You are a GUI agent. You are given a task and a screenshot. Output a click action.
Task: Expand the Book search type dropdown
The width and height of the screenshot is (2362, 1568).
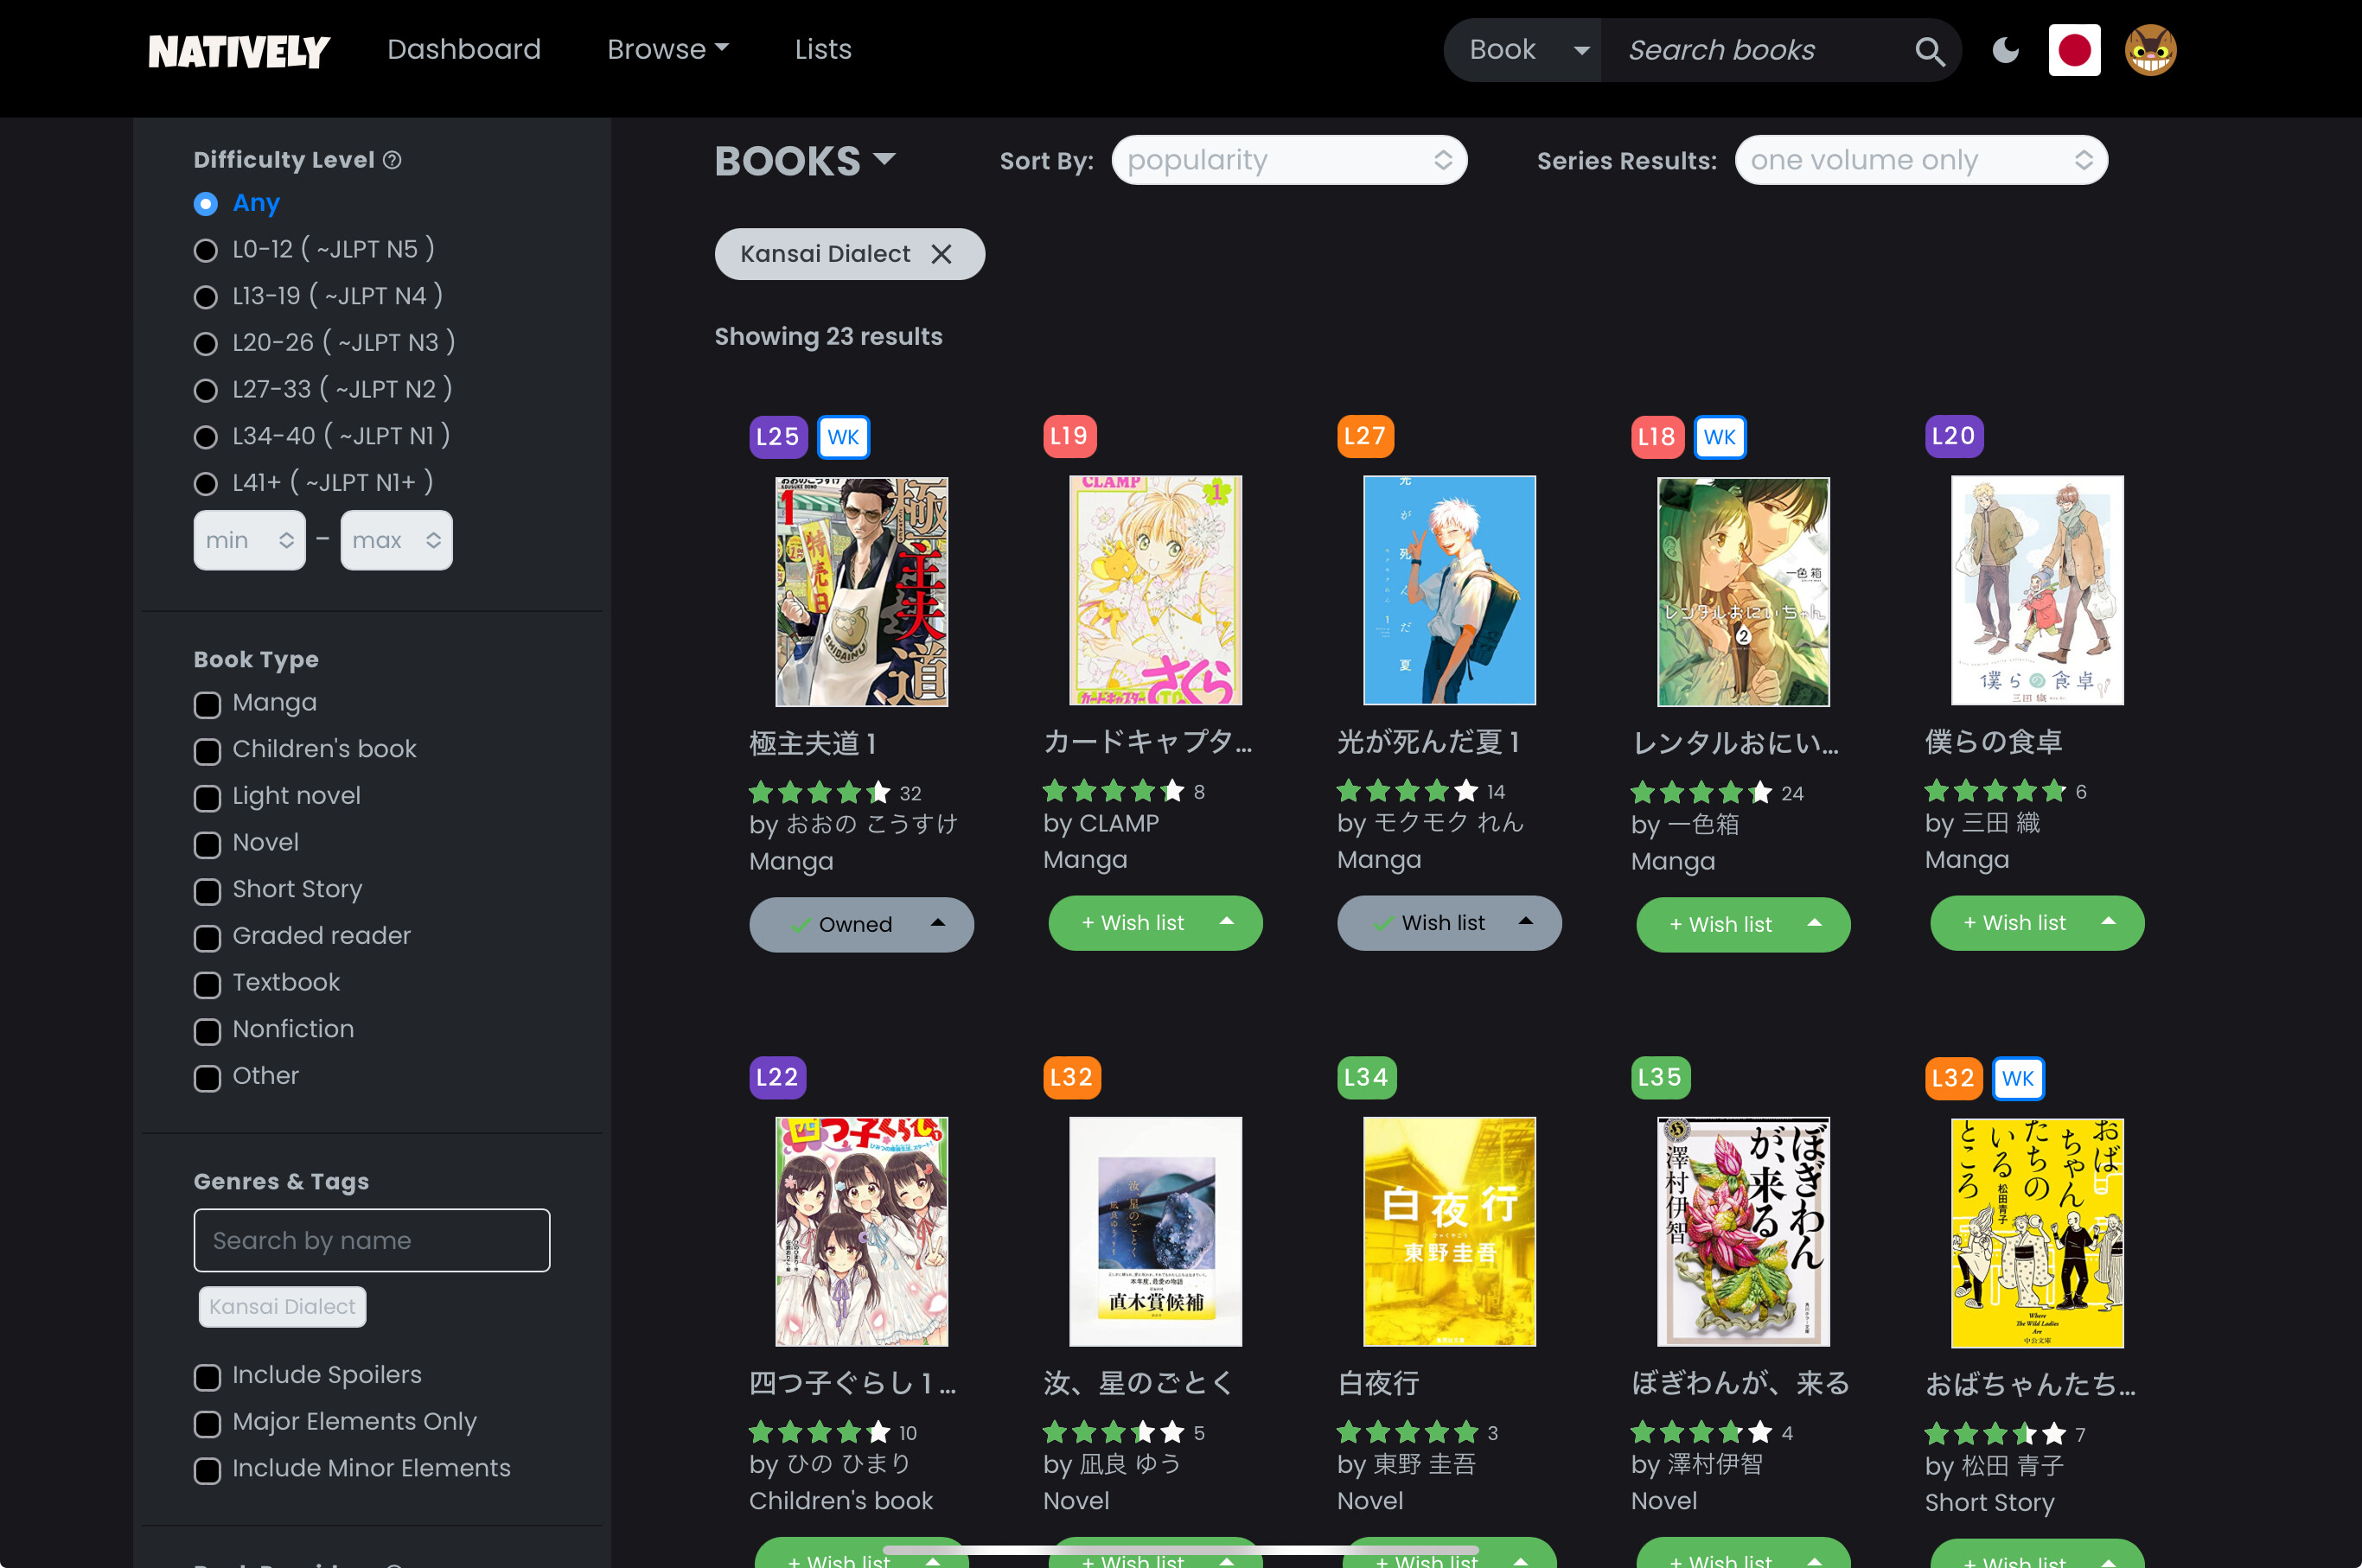click(1524, 50)
